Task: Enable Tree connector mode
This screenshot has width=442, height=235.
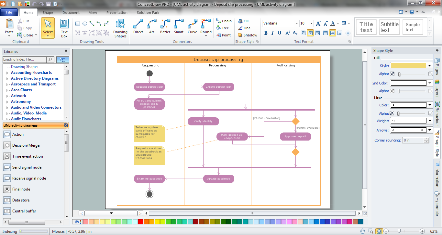Action: pyautogui.click(x=222, y=28)
